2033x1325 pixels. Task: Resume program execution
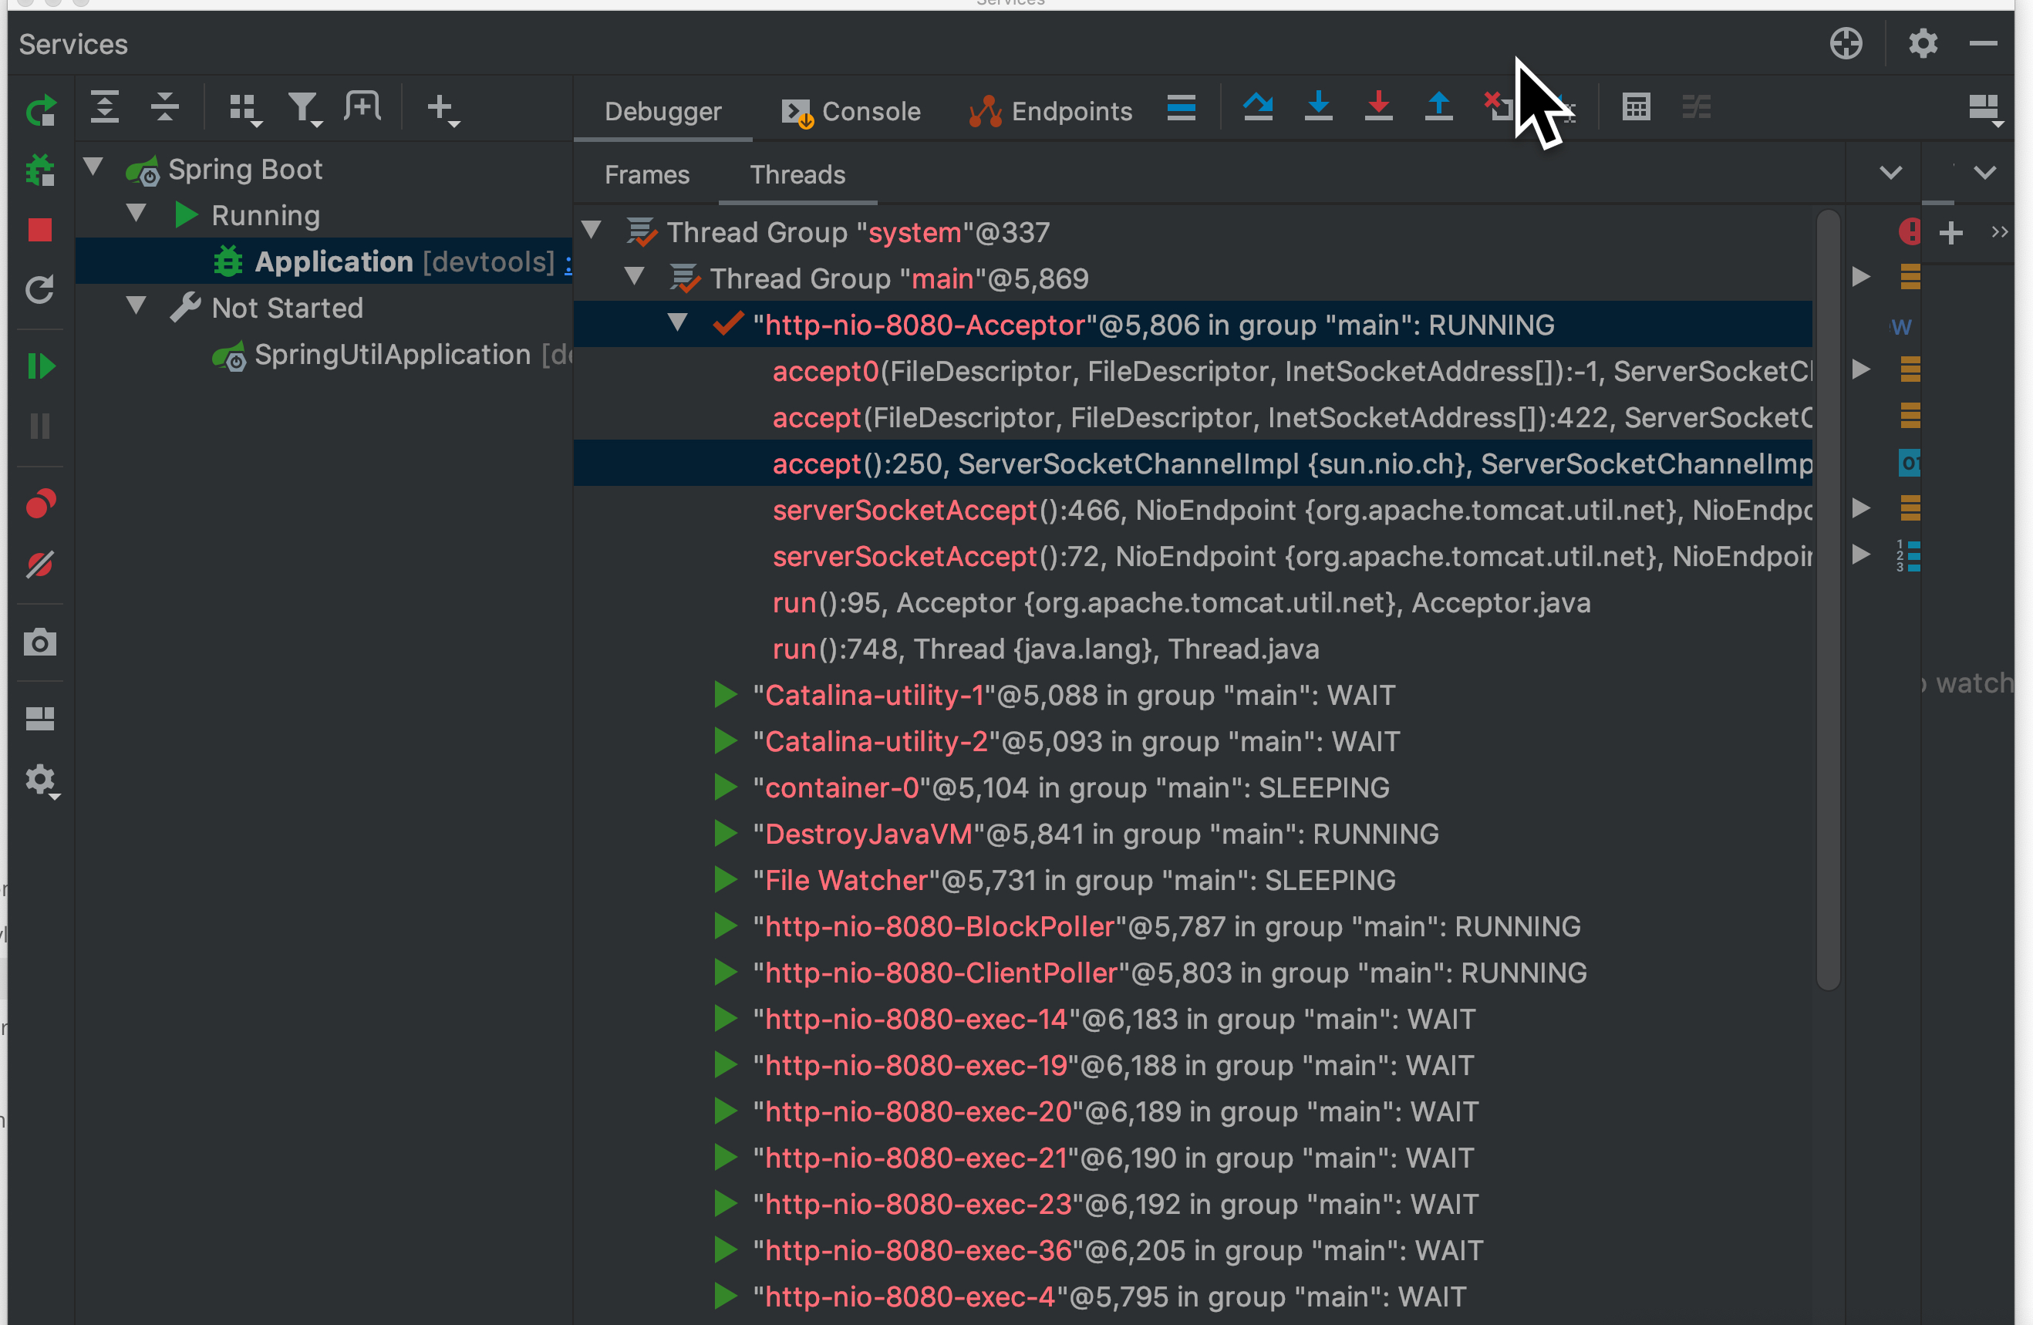(x=40, y=366)
